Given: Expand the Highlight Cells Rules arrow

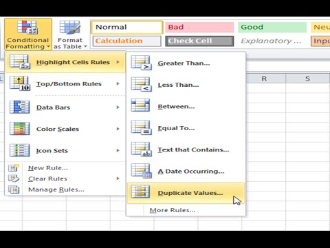Looking at the screenshot, I should (x=118, y=62).
